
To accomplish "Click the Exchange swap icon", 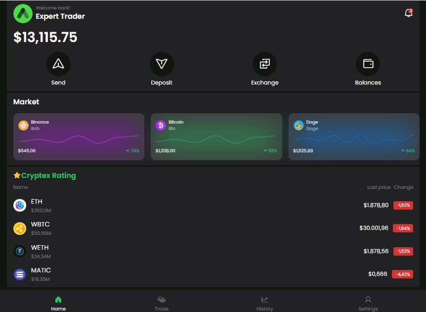I will [x=264, y=64].
